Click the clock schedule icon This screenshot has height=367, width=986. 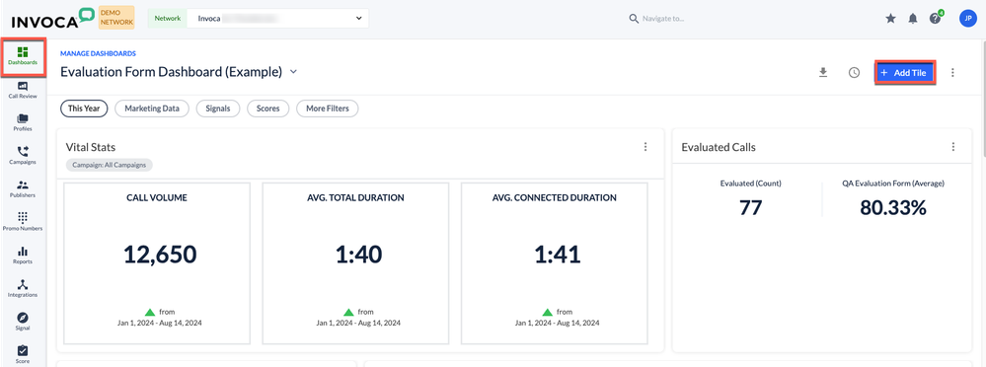[x=854, y=73]
